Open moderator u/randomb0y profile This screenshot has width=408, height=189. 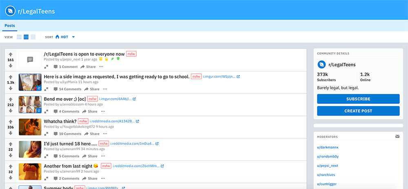pos(328,156)
